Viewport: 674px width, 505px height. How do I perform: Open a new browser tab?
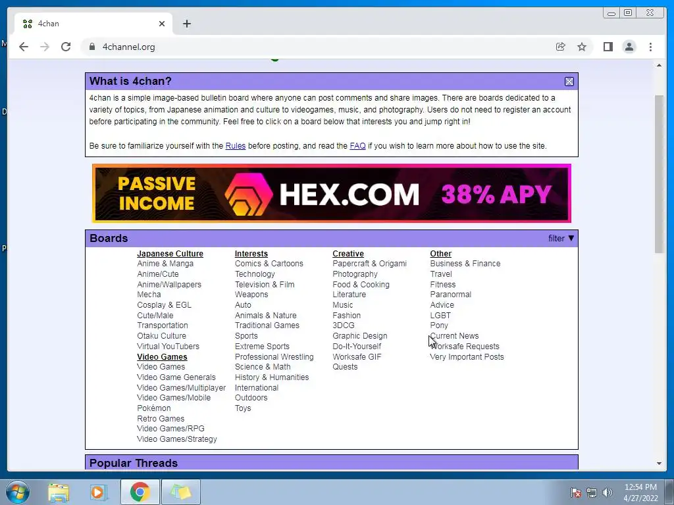[x=186, y=24]
